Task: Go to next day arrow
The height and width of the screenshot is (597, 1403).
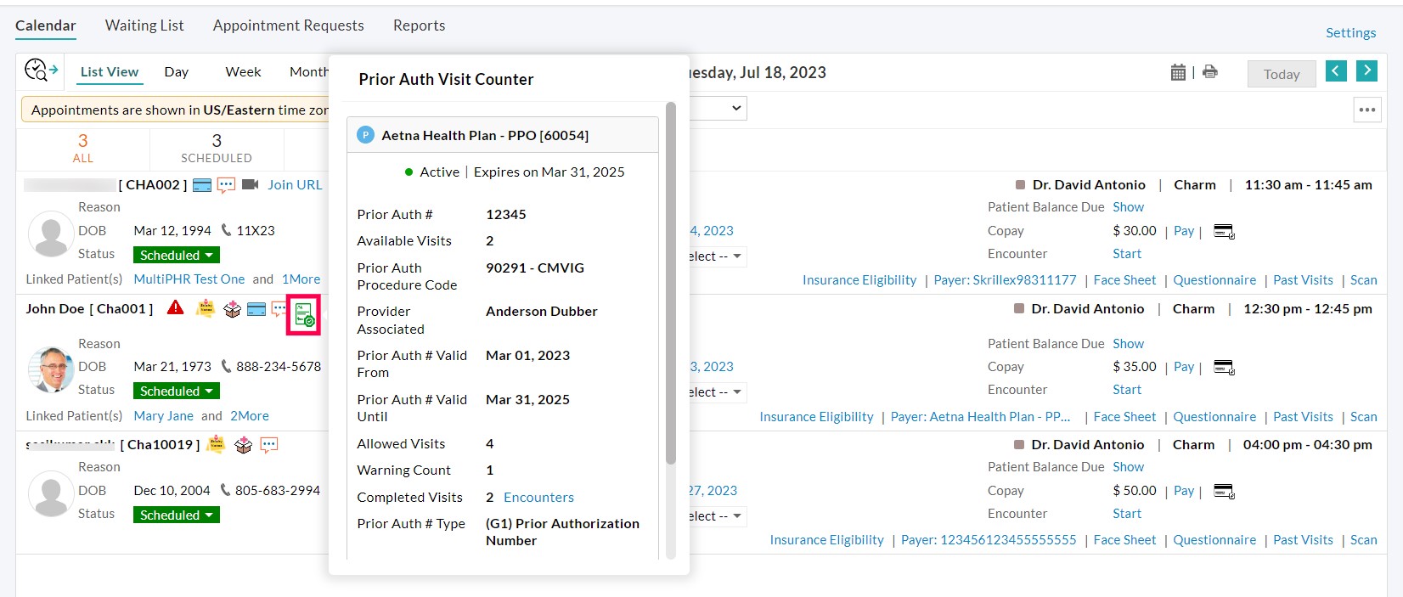Action: click(1366, 71)
